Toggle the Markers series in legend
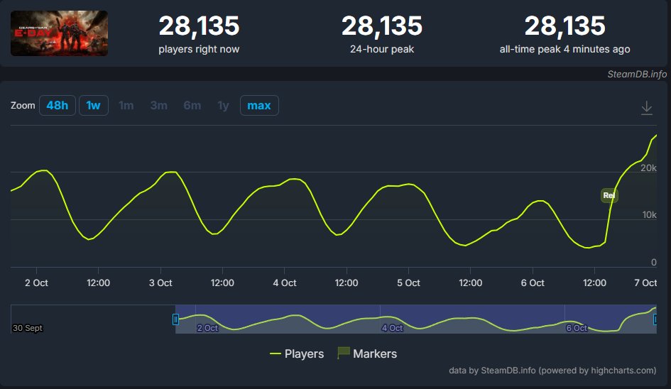 click(367, 354)
